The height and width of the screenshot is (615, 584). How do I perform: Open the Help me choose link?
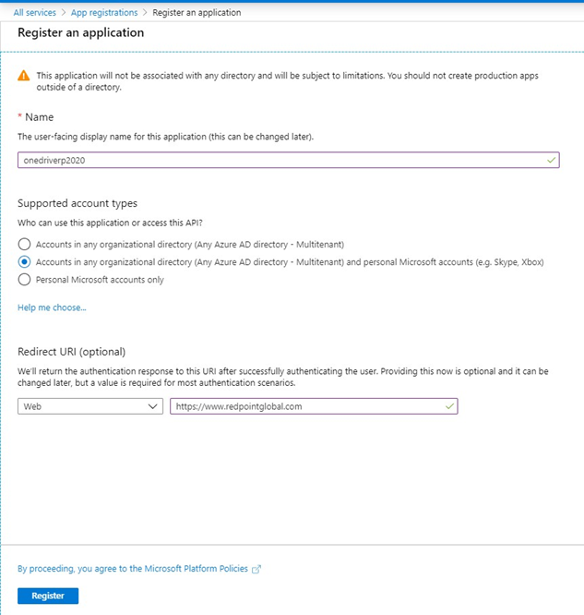tap(52, 307)
